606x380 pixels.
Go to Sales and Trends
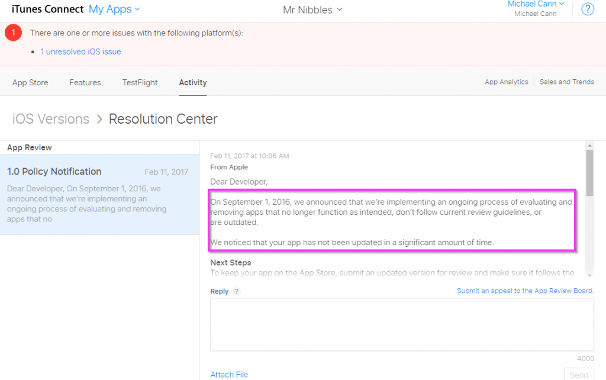(x=566, y=82)
